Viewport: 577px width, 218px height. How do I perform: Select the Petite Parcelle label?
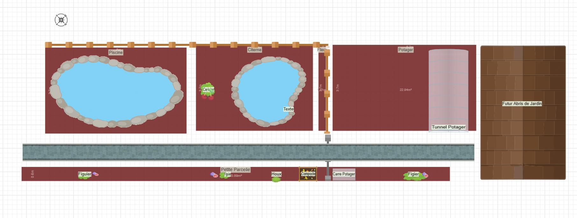[235, 170]
